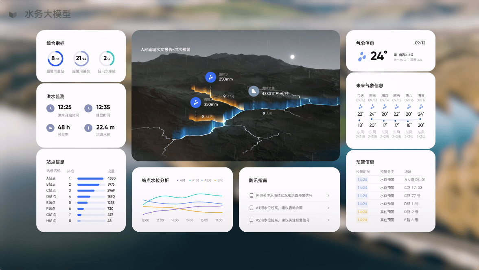
Task: Select the 48 h forecast period icon
Action: (x=50, y=128)
